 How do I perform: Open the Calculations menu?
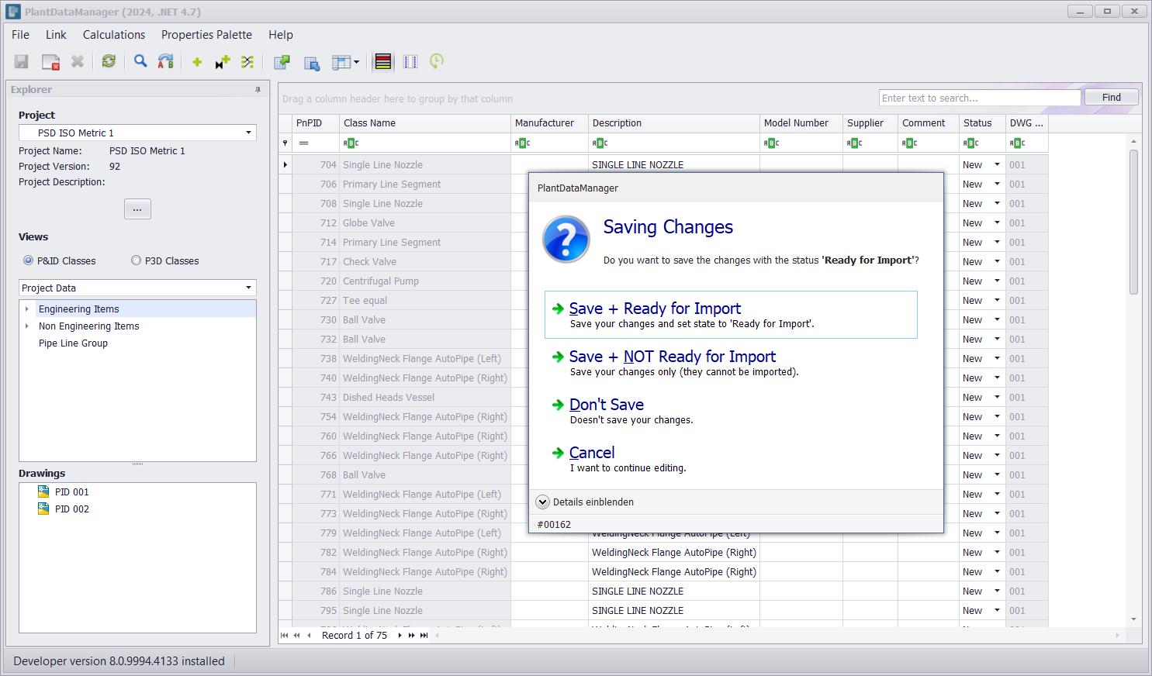(x=114, y=35)
